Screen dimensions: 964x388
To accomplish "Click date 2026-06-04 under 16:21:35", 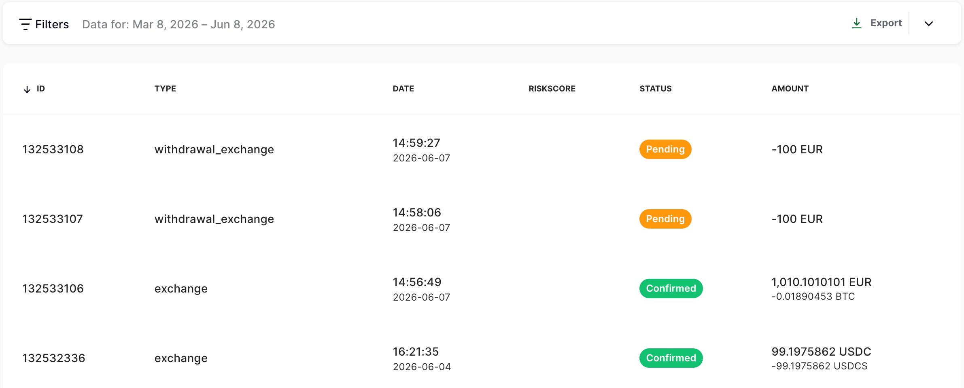I will [422, 367].
